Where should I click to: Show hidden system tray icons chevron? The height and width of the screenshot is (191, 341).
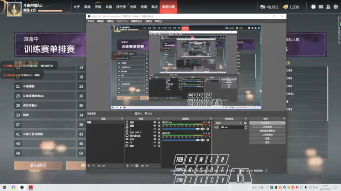267,187
